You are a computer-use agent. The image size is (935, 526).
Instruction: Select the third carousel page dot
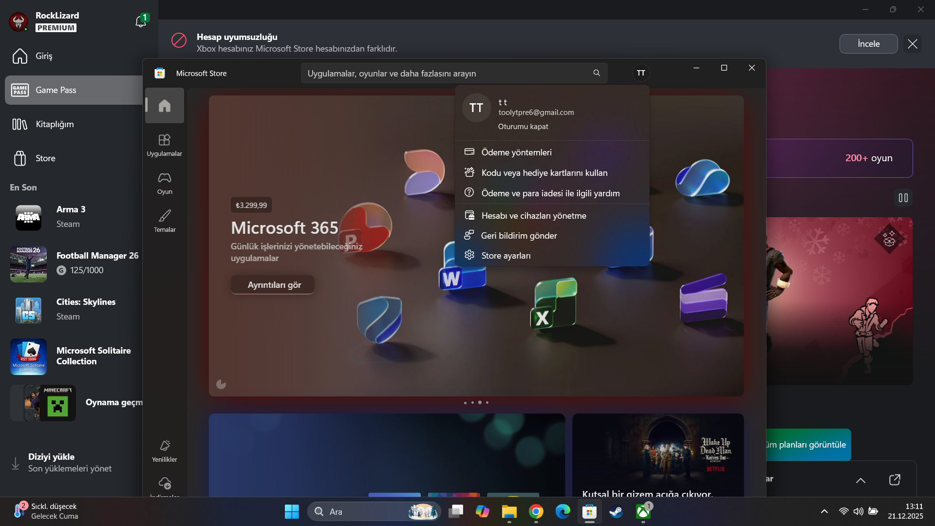click(480, 402)
